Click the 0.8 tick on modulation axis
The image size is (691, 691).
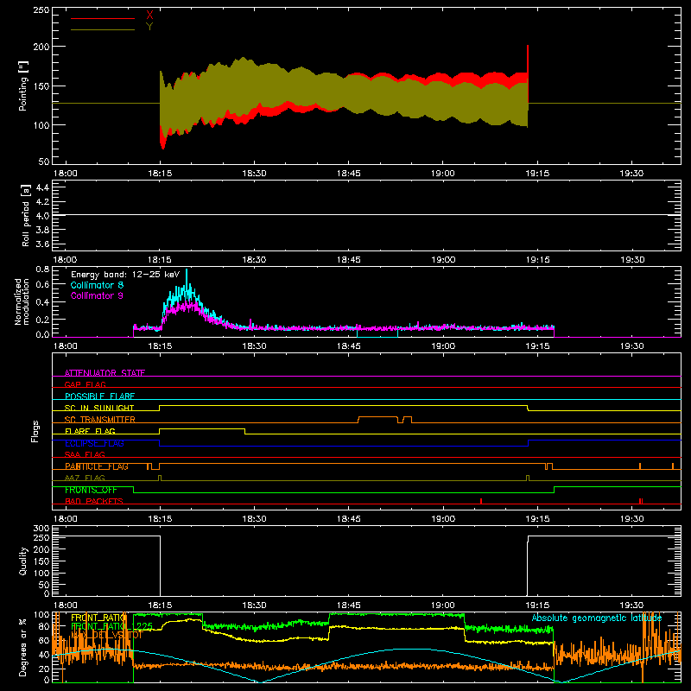point(42,269)
